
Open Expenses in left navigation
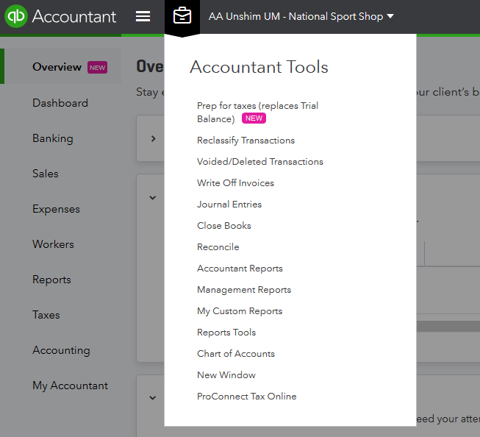pos(56,209)
